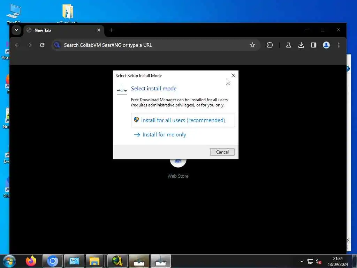Open the browser three-dot menu
The width and height of the screenshot is (357, 268).
tap(339, 45)
